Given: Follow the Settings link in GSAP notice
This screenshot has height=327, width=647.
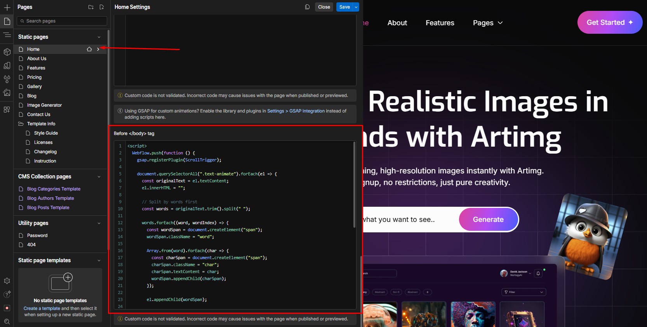Looking at the screenshot, I should click(x=276, y=111).
